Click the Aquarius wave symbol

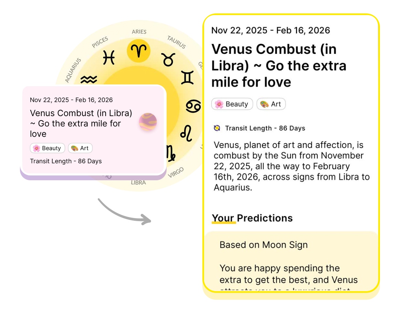click(x=89, y=80)
